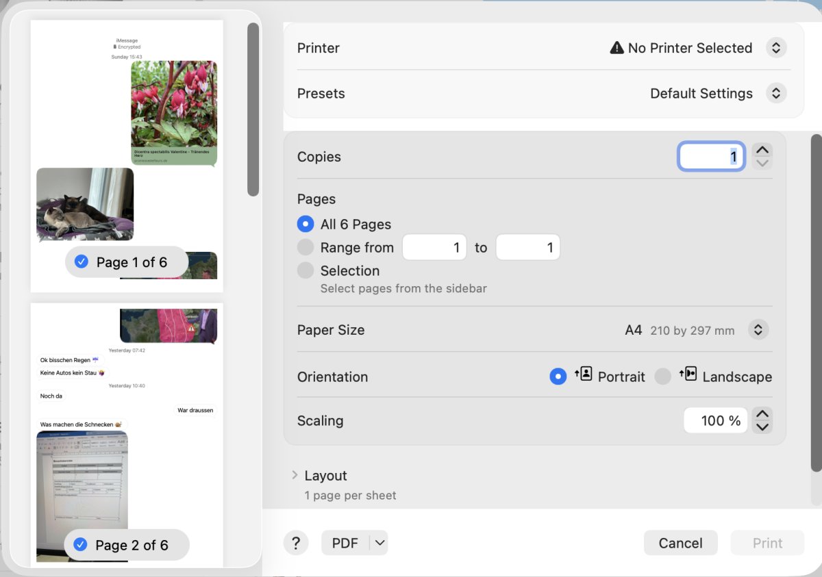Image resolution: width=822 pixels, height=577 pixels.
Task: Increase the scaling percentage
Action: tap(762, 413)
